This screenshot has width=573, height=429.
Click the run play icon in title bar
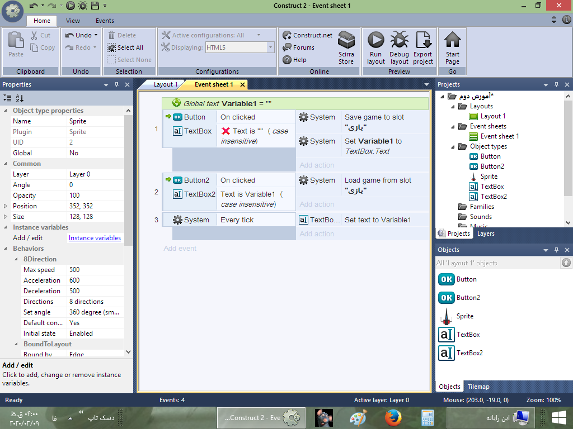pos(71,6)
